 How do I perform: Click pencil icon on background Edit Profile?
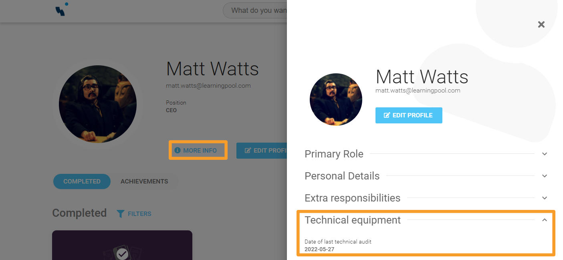[x=248, y=151]
